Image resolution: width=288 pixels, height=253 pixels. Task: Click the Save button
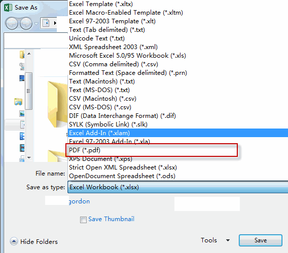261,240
